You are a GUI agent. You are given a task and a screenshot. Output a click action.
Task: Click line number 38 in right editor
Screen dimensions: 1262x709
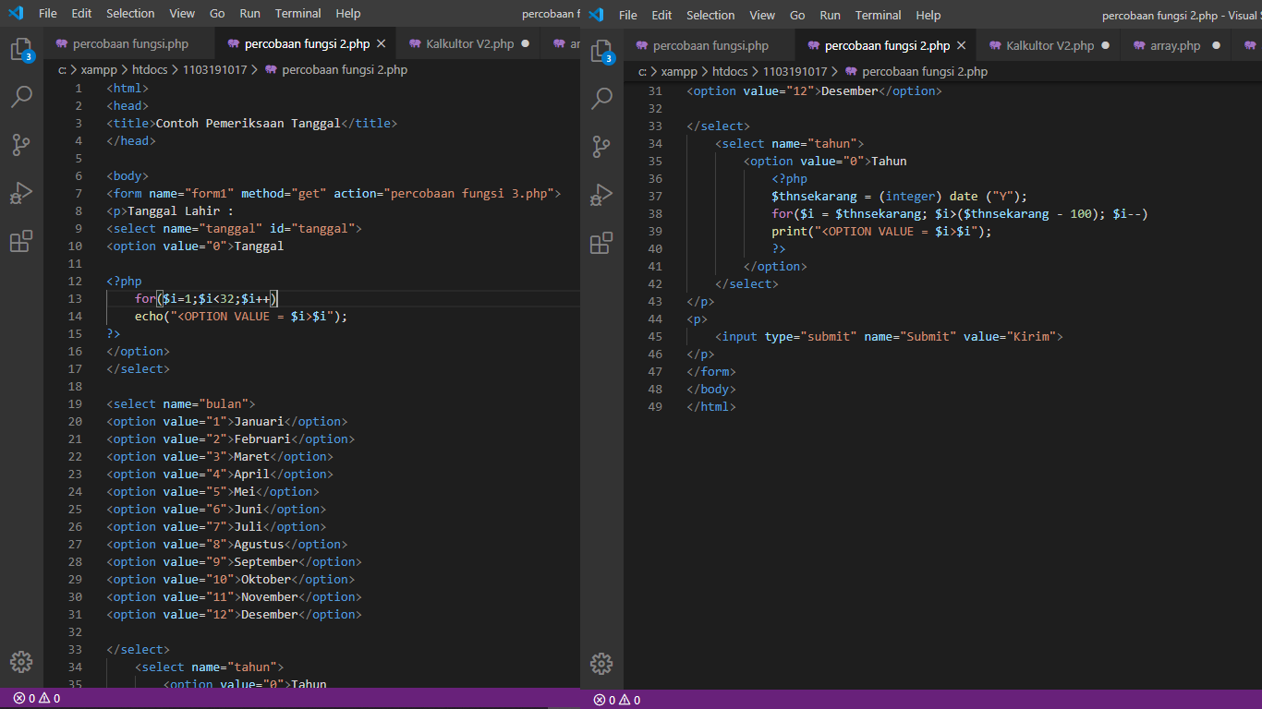click(x=655, y=213)
